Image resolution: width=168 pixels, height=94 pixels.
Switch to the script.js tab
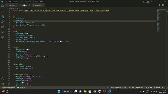click(38, 5)
